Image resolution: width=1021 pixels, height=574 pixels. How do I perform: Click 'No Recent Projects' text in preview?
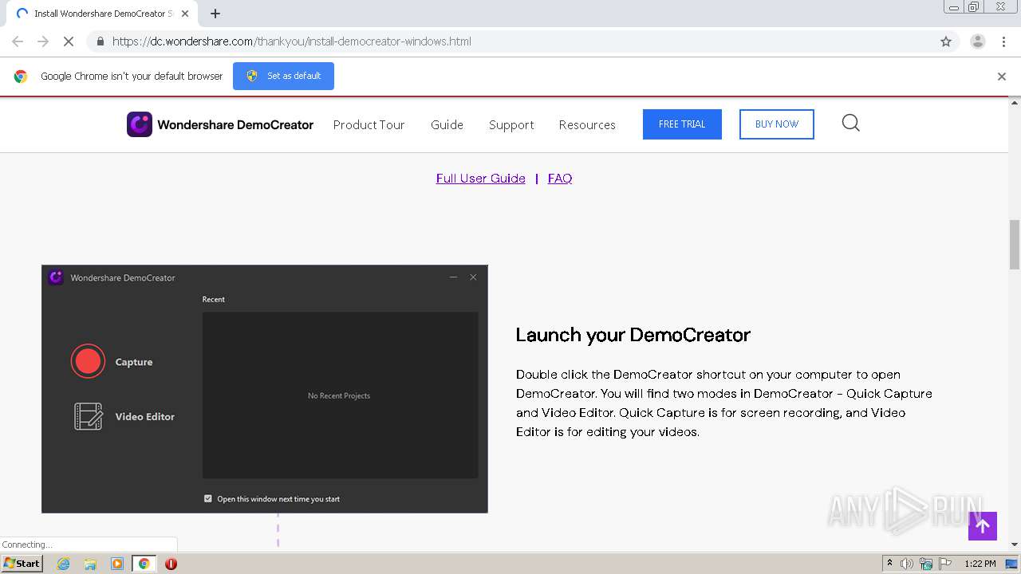click(x=339, y=395)
